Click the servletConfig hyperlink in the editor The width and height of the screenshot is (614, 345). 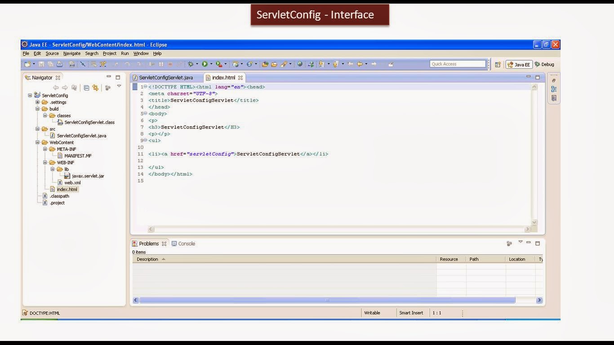pos(209,154)
